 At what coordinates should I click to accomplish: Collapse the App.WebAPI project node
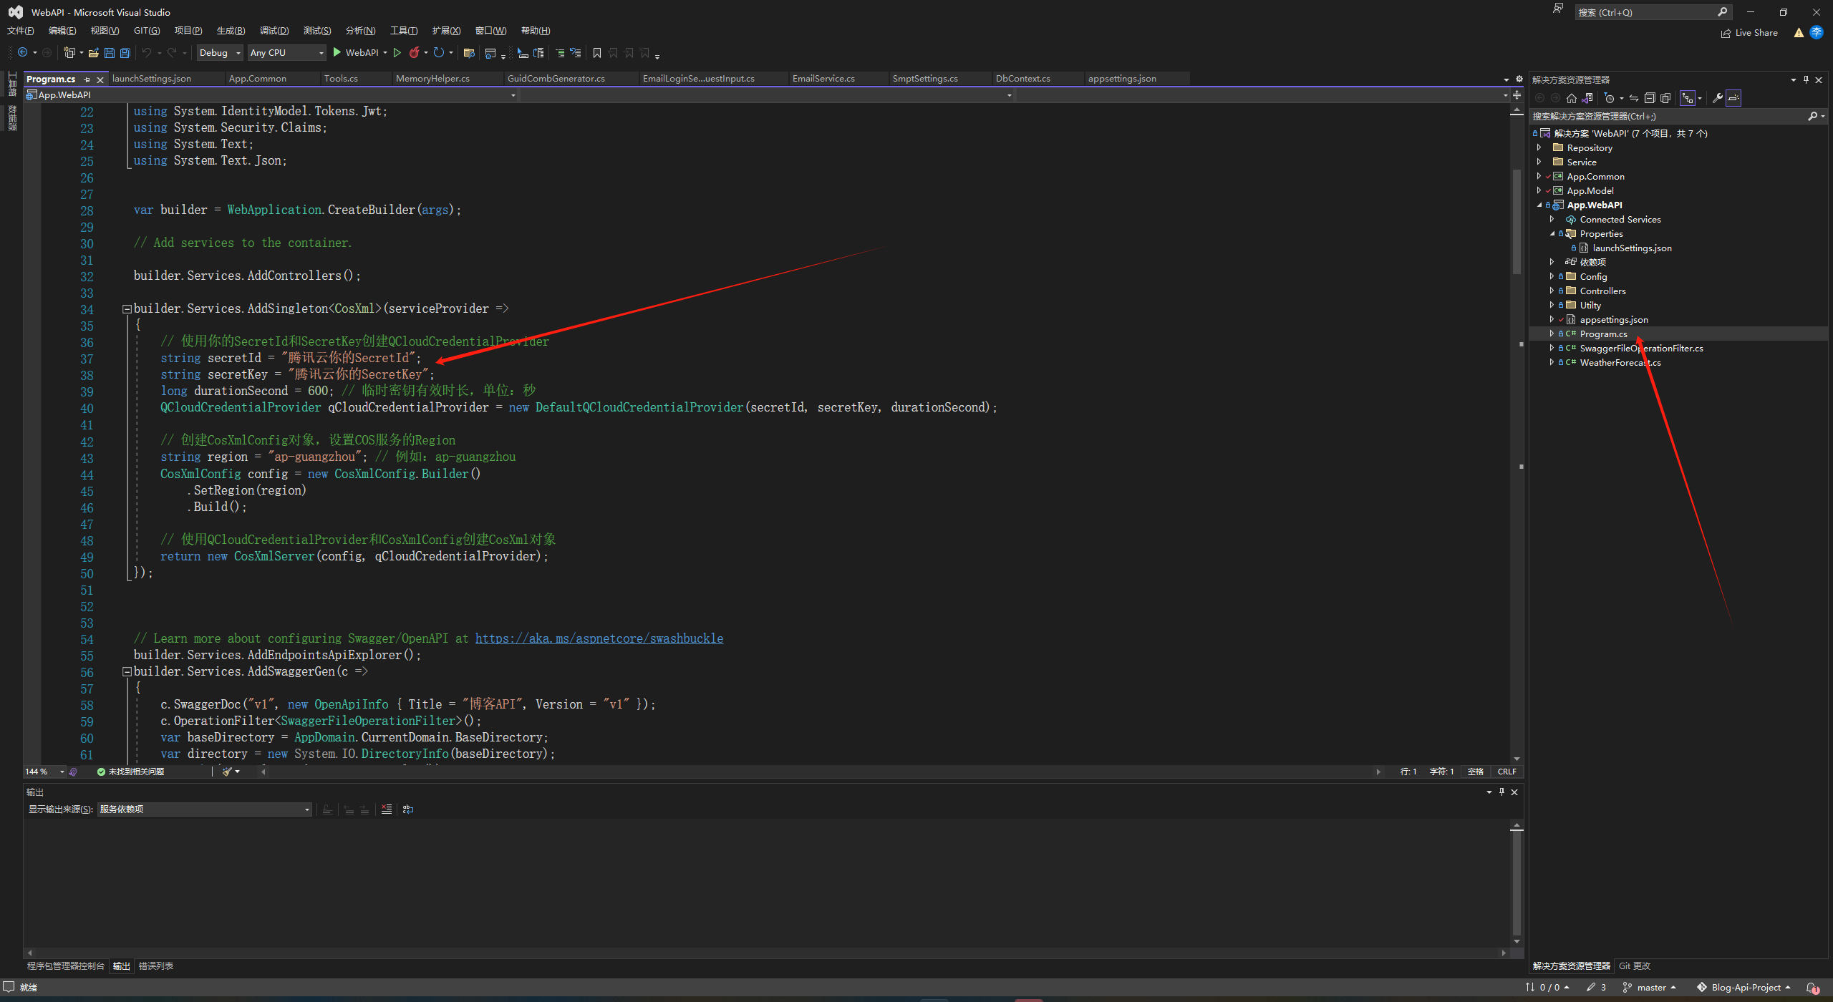1539,205
